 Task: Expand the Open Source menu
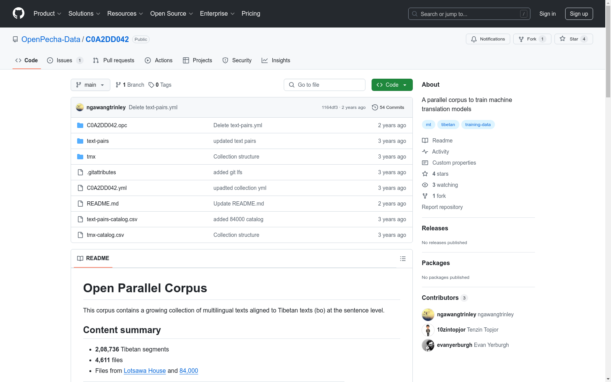click(x=171, y=14)
